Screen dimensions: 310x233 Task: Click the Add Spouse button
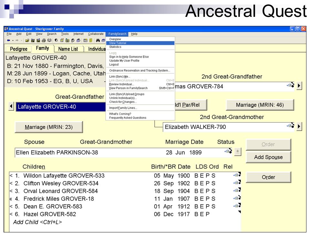[x=268, y=157]
